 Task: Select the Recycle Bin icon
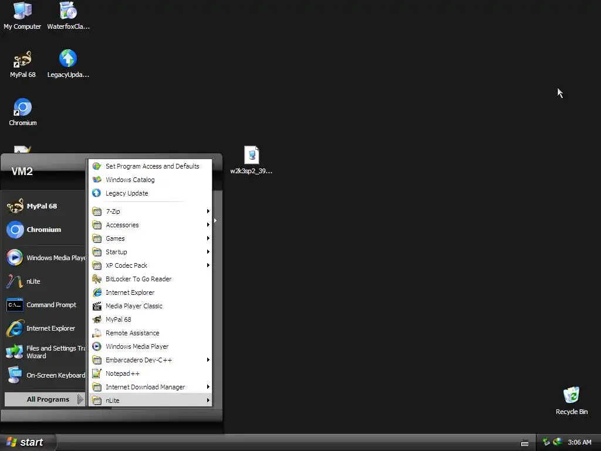tap(572, 400)
